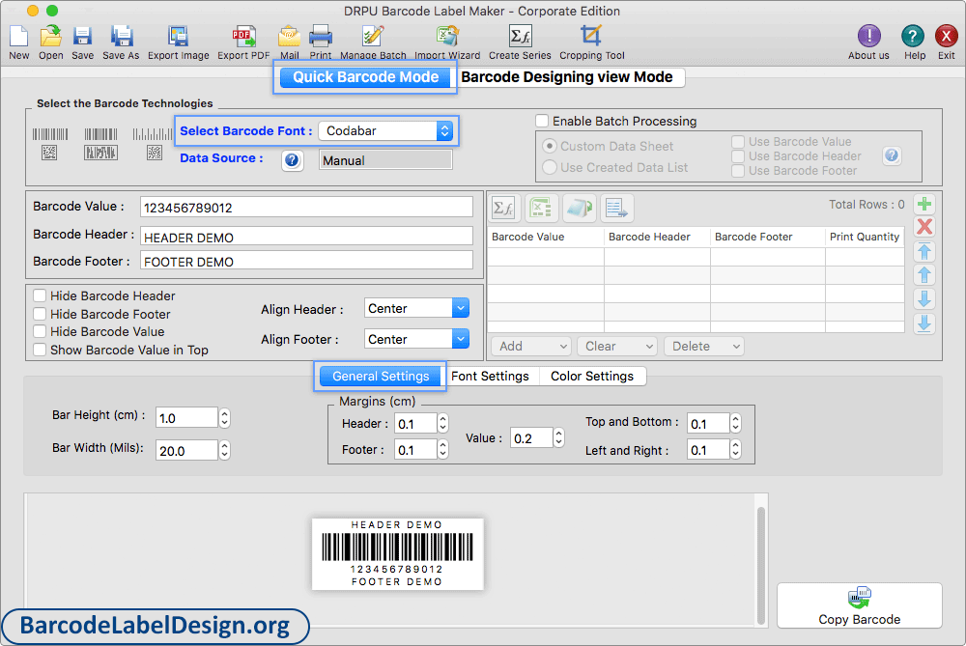Select Use Created Data List radio
This screenshot has width=966, height=646.
(x=550, y=167)
